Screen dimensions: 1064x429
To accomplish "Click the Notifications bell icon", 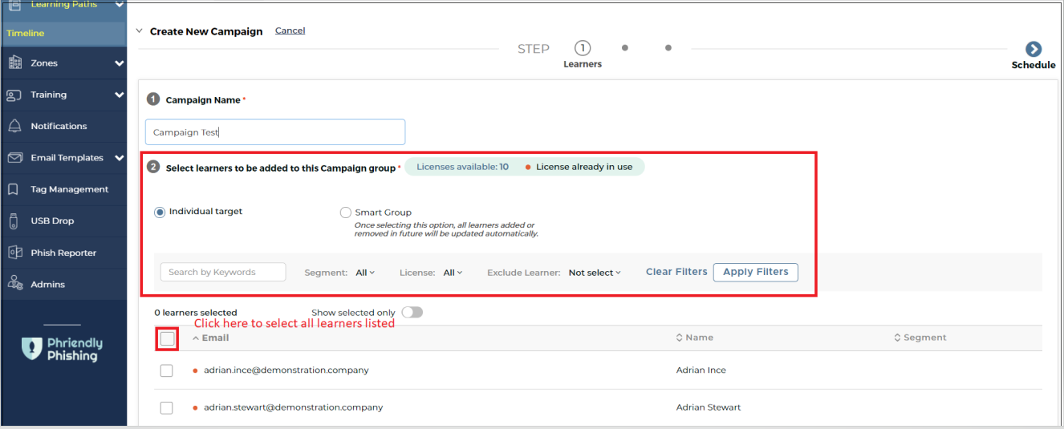I will click(x=14, y=126).
